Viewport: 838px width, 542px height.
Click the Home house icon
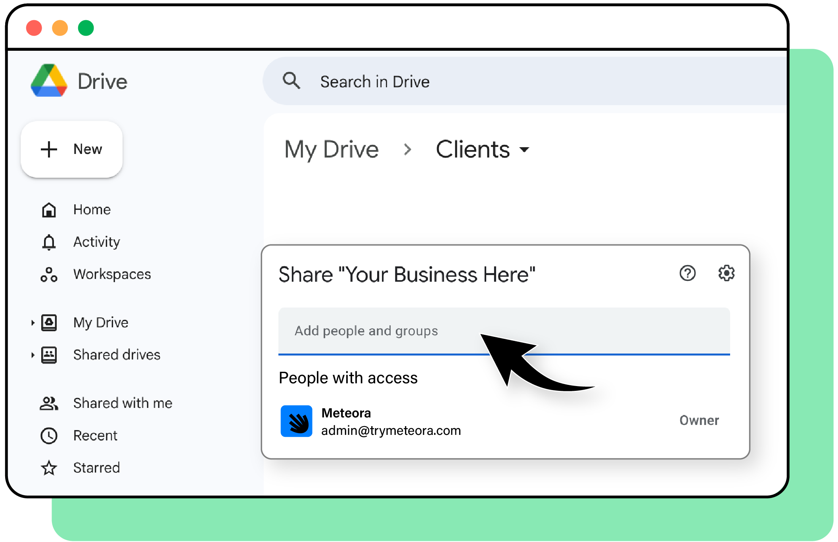pos(49,210)
